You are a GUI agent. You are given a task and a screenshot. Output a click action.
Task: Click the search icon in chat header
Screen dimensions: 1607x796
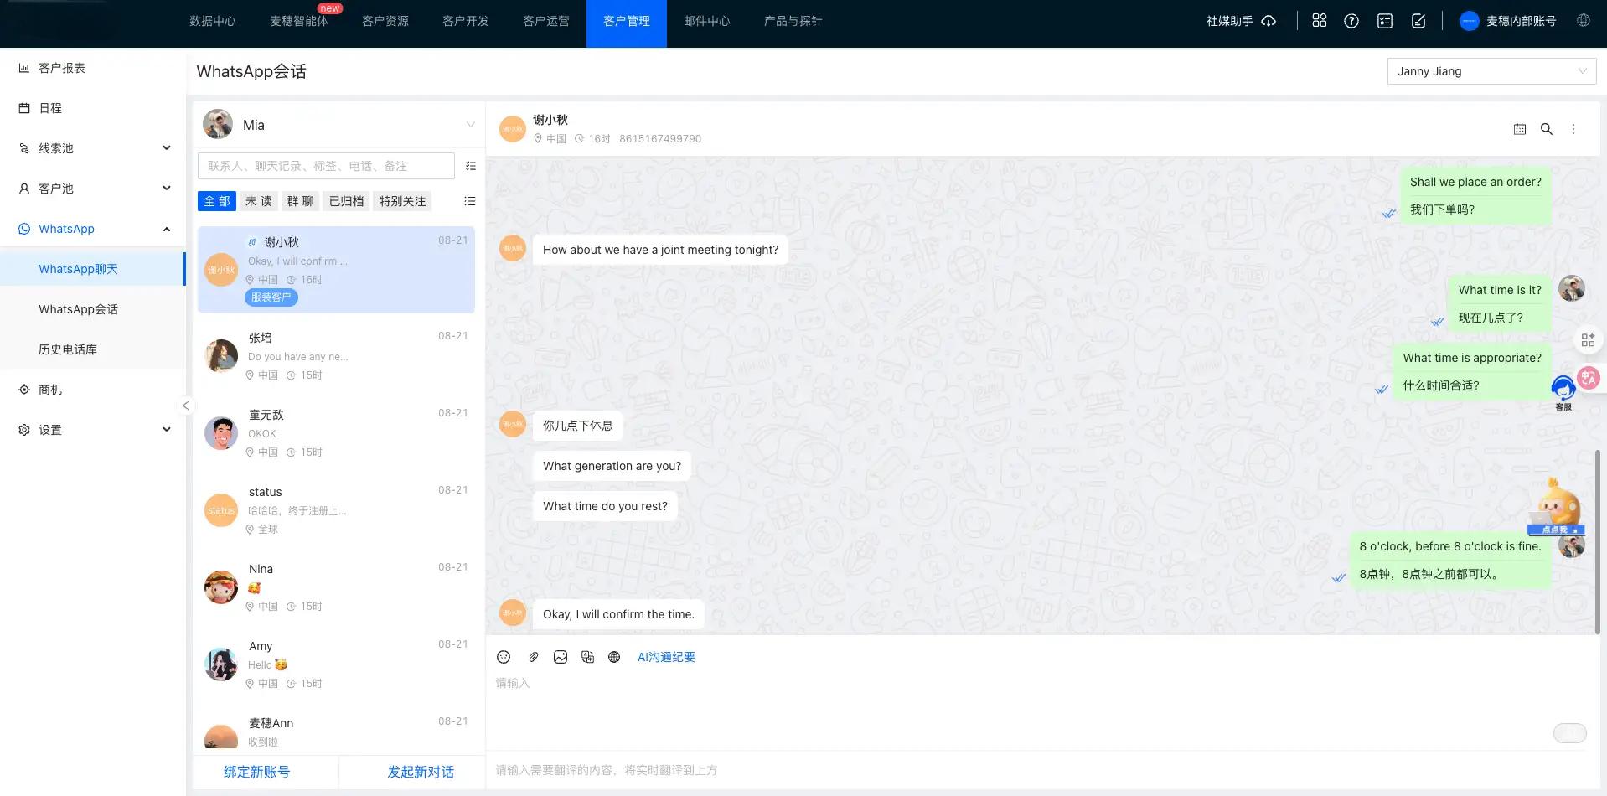pyautogui.click(x=1547, y=129)
